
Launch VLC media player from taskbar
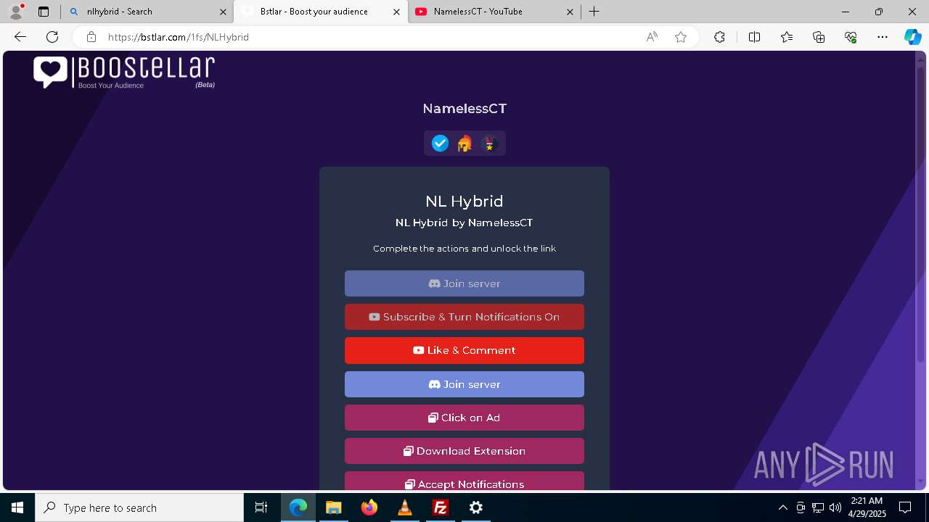(405, 507)
